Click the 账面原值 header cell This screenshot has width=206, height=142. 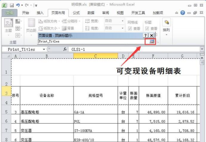click(x=153, y=96)
